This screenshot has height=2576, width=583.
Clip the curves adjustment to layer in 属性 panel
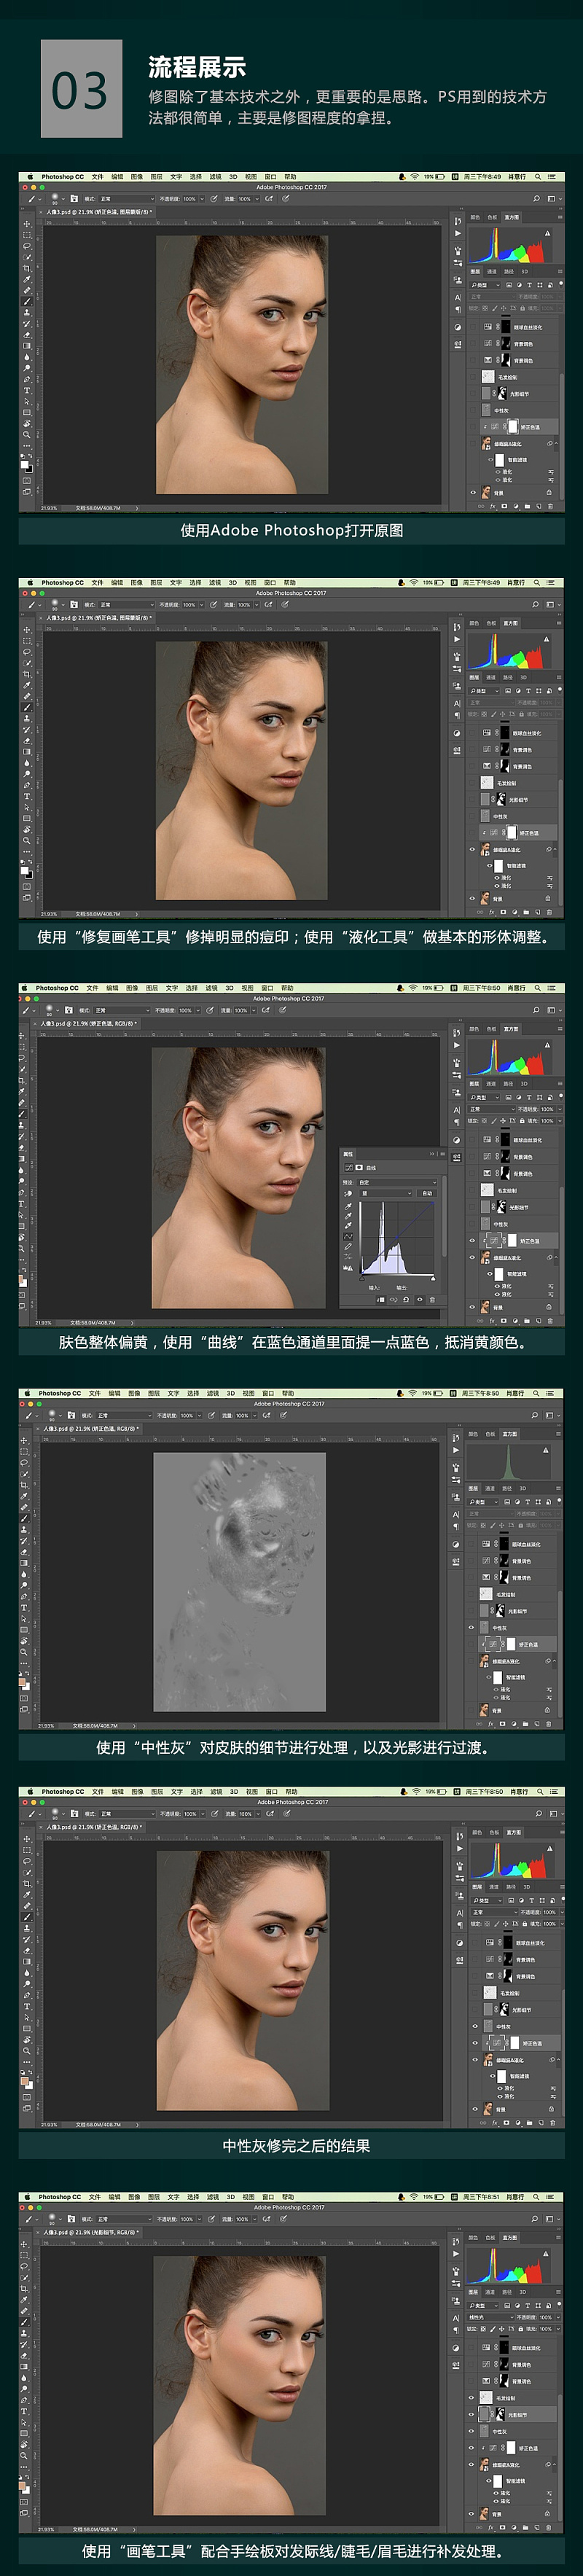click(x=381, y=1300)
